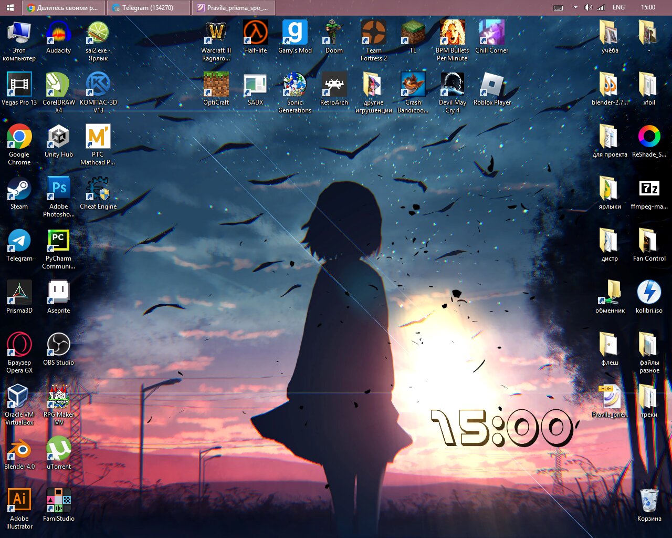Select the xfoil folder
Screen dimensions: 672x538
(649, 89)
